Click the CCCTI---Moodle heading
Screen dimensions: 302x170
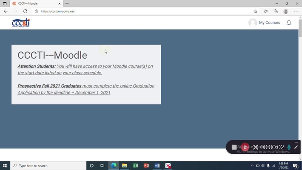coord(52,55)
